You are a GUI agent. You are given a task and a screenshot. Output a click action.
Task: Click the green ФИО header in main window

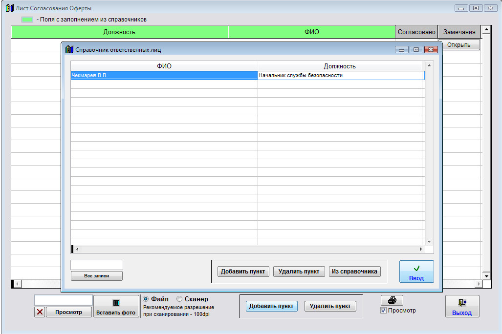(x=311, y=32)
